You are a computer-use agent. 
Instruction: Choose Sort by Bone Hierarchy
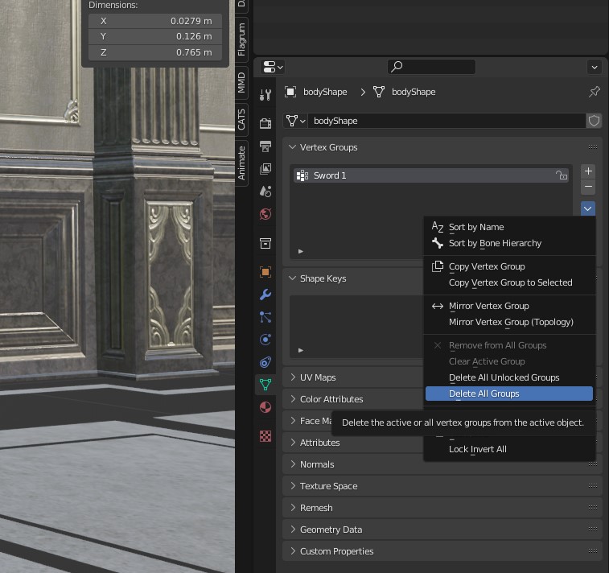pyautogui.click(x=509, y=243)
